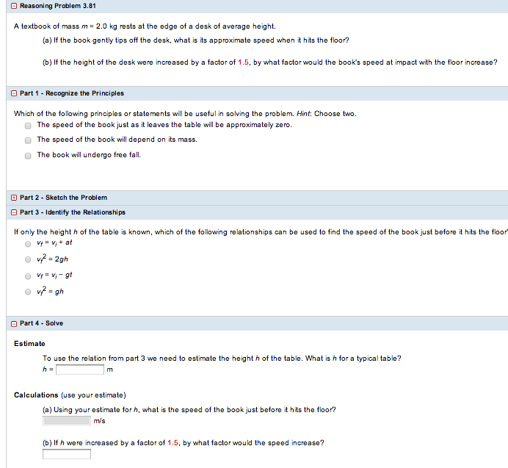Click the 'Part 4 - Solve' heading text

click(42, 323)
